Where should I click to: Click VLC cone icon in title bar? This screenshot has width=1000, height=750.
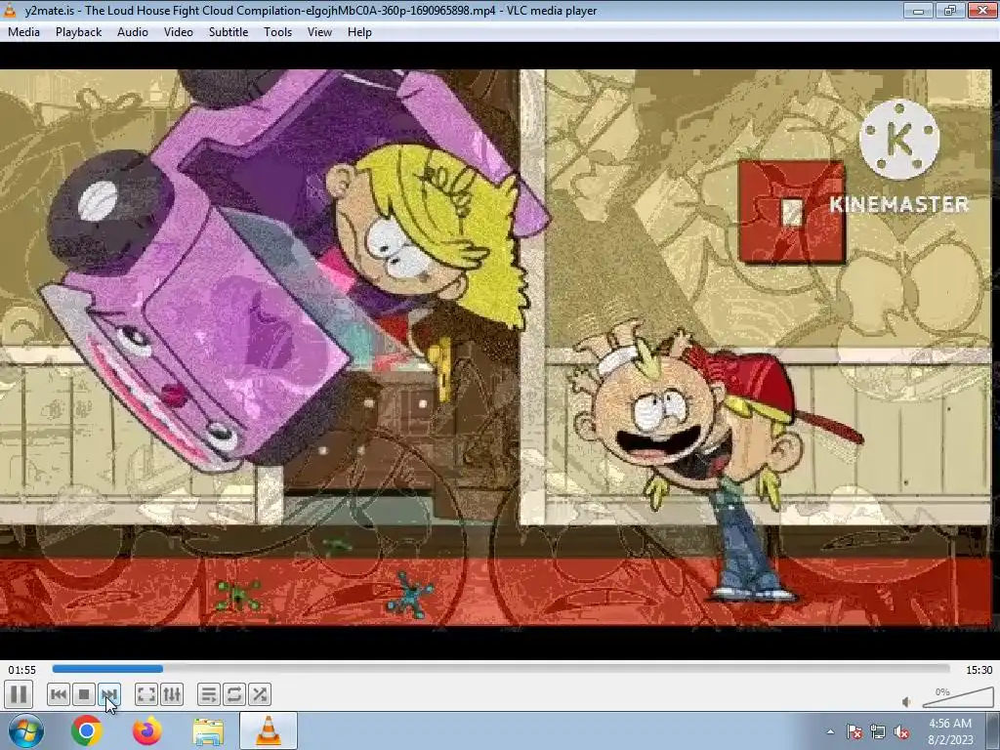(9, 10)
